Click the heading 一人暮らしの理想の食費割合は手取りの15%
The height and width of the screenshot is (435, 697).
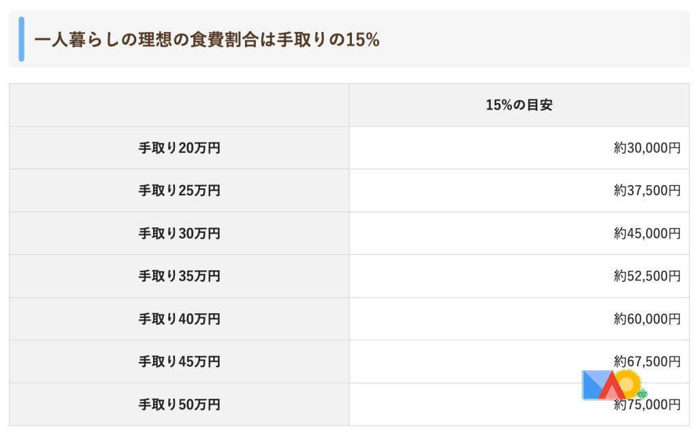[206, 39]
